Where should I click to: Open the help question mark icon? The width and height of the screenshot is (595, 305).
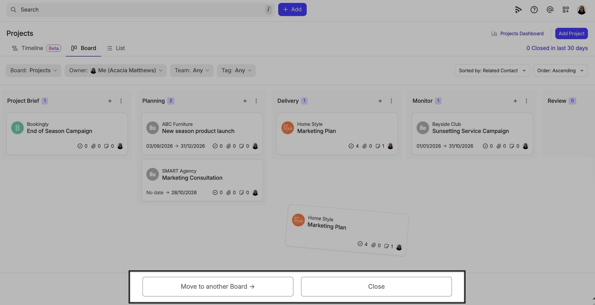[534, 10]
